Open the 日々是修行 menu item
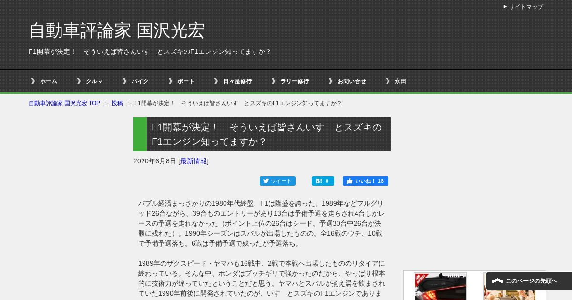This screenshot has width=572, height=300. pyautogui.click(x=237, y=81)
